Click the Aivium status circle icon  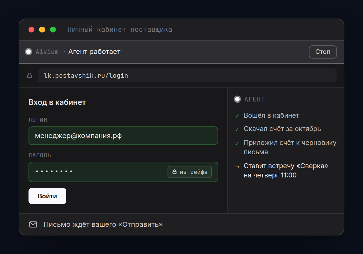point(29,52)
